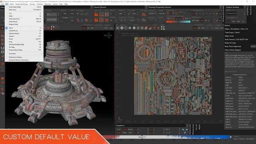The image size is (256, 144).
Task: Open the Islands and Groups menu
Action: 22,4
